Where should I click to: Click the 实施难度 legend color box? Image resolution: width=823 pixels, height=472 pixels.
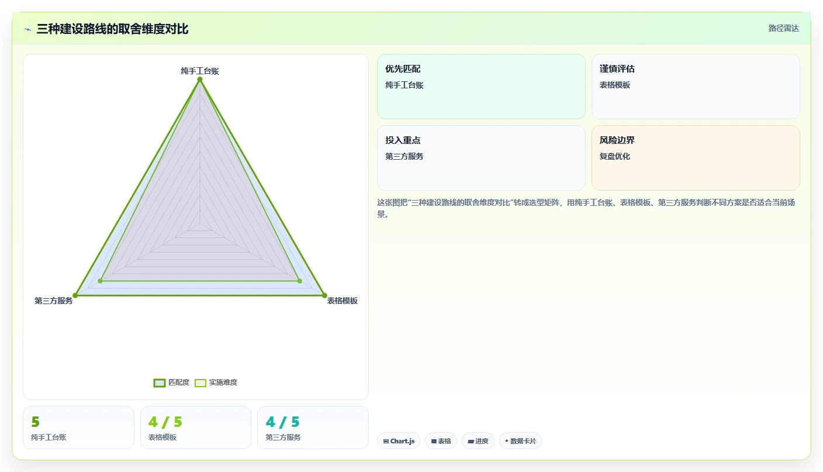(200, 383)
